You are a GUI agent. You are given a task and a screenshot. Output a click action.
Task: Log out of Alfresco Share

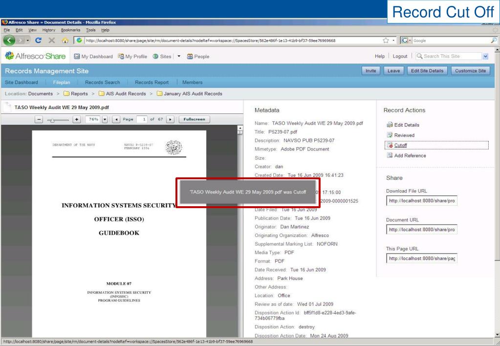click(x=400, y=56)
